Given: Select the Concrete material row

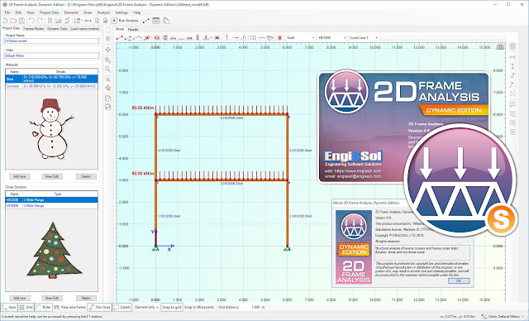Looking at the screenshot, I should point(51,86).
